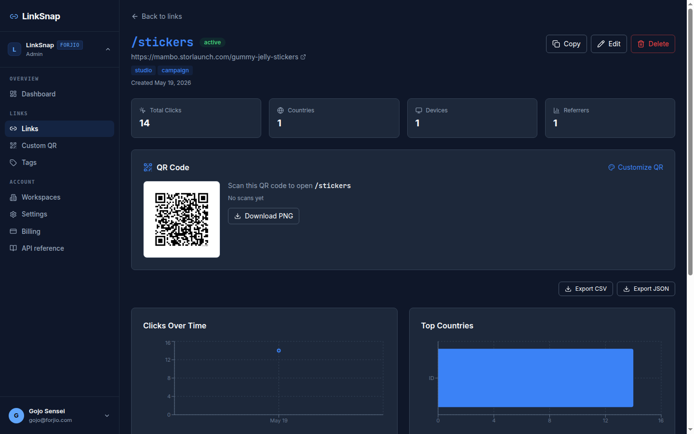Click the Workspaces building icon

pyautogui.click(x=13, y=197)
